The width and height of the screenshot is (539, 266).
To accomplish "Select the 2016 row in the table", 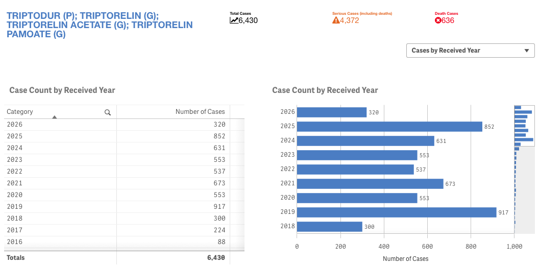I will pyautogui.click(x=124, y=241).
